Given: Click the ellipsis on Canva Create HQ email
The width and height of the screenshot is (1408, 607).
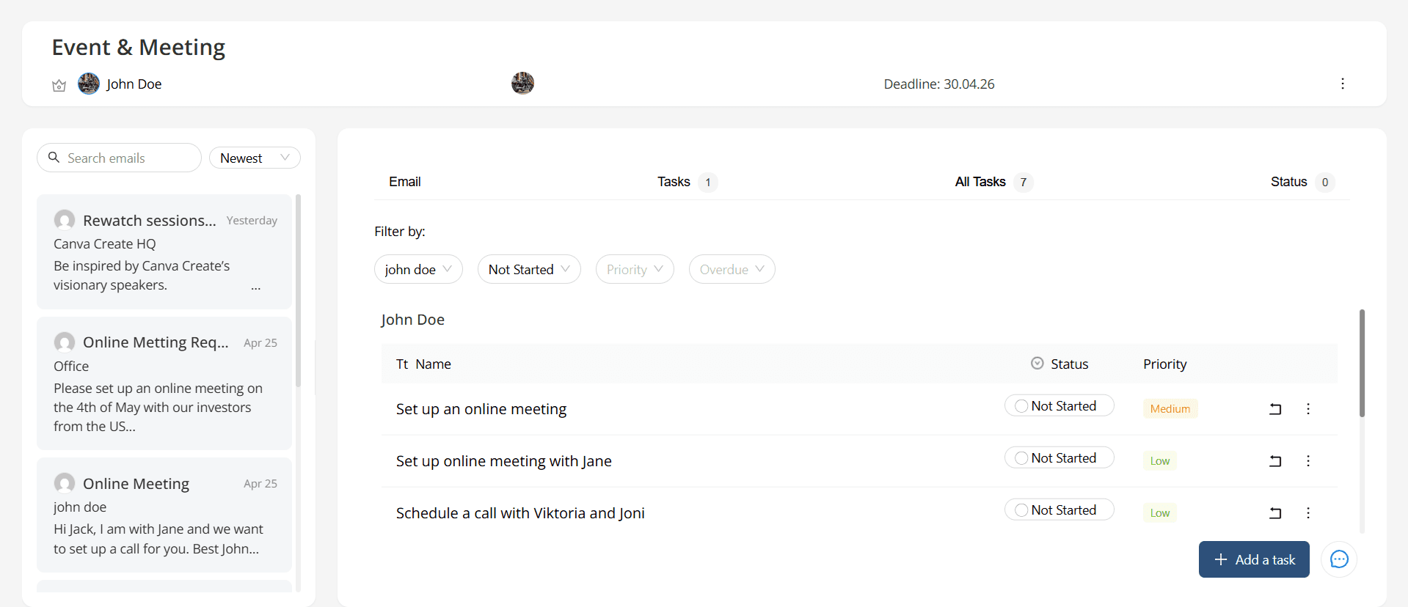Looking at the screenshot, I should pyautogui.click(x=255, y=287).
